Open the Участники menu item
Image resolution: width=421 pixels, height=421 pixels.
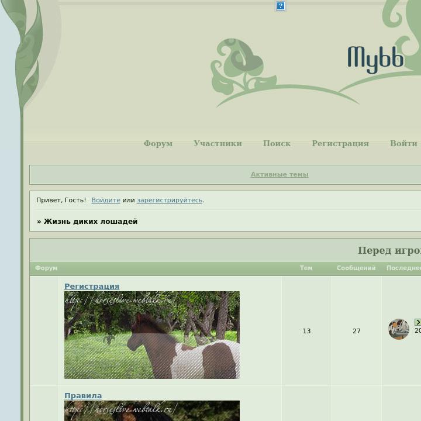pos(218,143)
